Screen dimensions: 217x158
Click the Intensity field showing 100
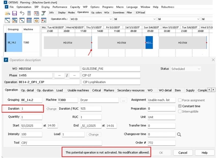(31, 134)
